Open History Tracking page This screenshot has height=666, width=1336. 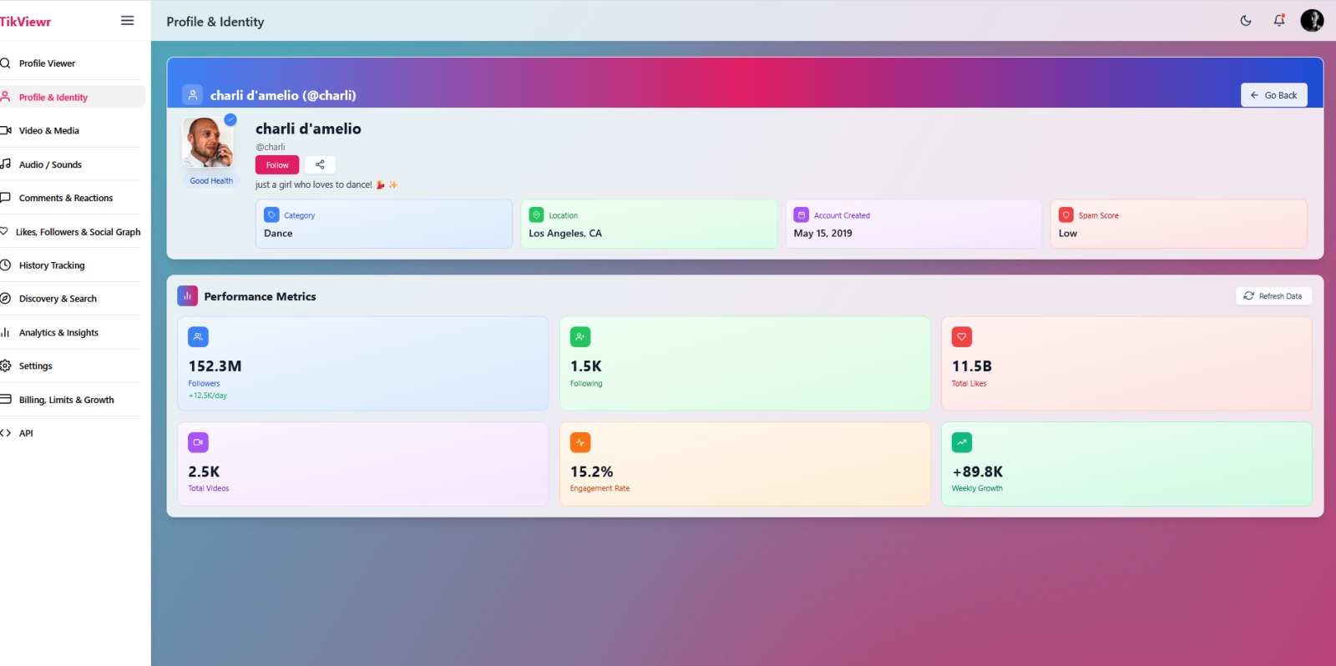pos(70,265)
